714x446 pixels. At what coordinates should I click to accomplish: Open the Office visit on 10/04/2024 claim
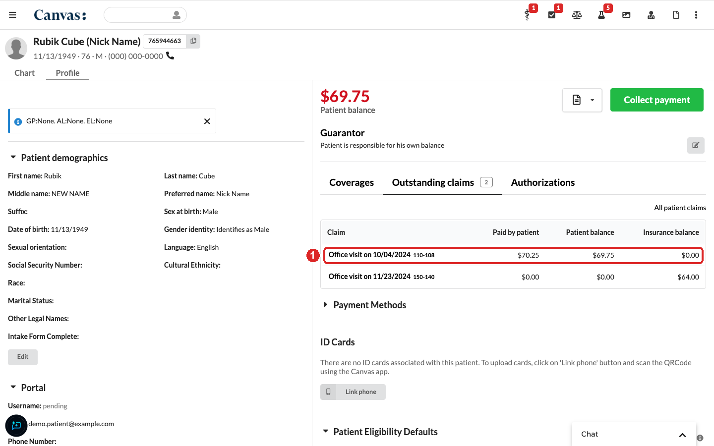[513, 255]
